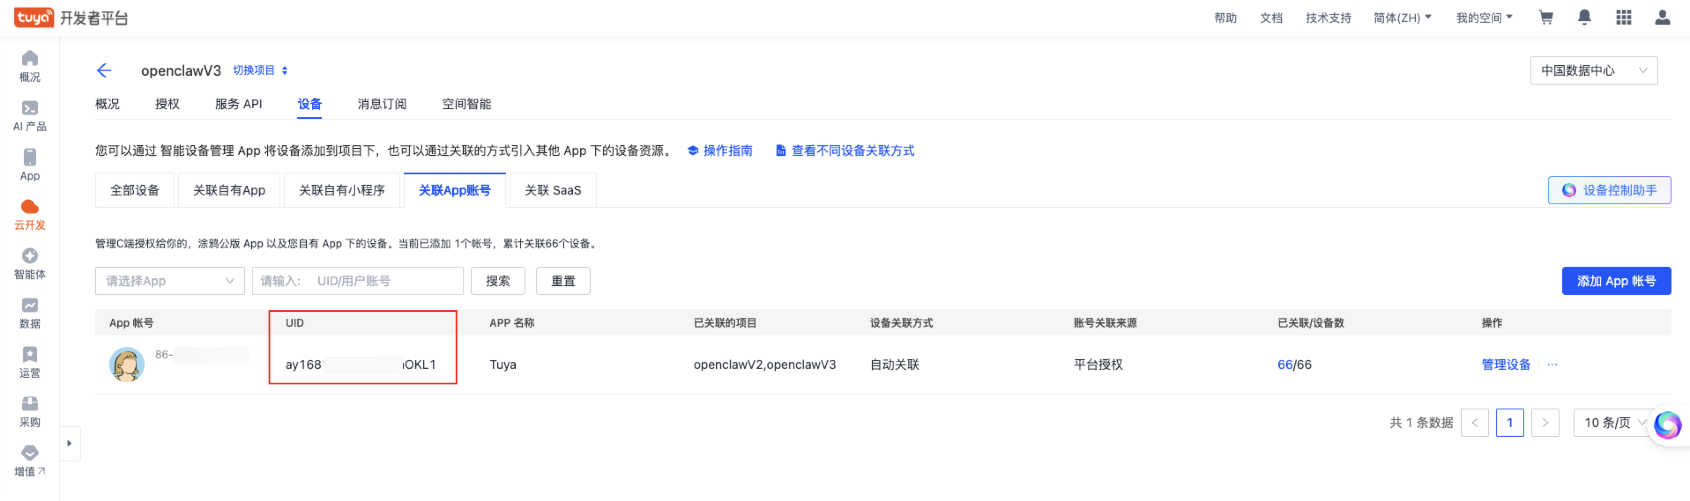
Task: Click 管理设备 for the Tuya account row
Action: (x=1506, y=365)
